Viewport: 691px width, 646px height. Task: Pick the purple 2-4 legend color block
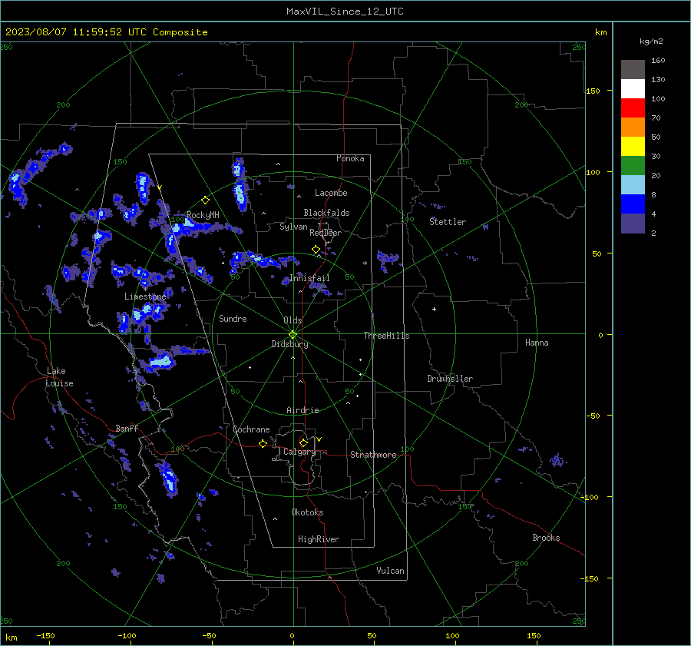(x=633, y=223)
